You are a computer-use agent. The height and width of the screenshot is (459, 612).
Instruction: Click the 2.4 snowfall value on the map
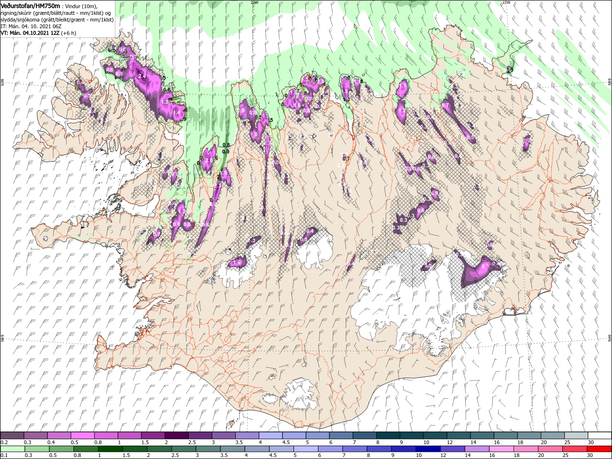tap(142, 76)
